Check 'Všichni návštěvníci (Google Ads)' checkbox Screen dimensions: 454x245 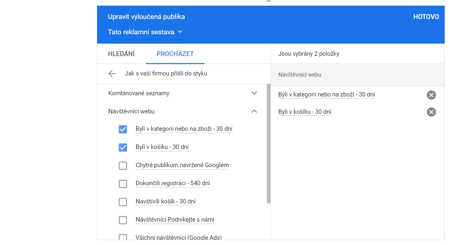click(123, 237)
